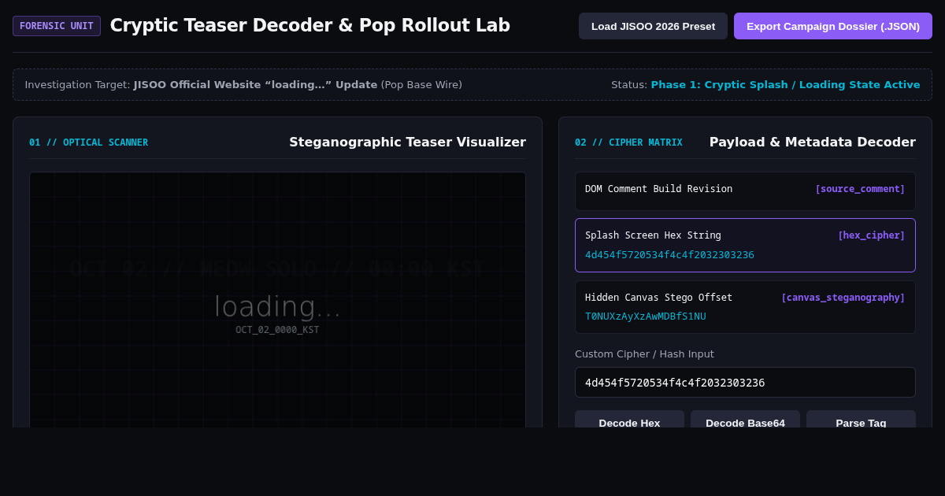The image size is (945, 496).
Task: Click the T0NUXzAyXzAwMDBfS1NU base64 value
Action: tap(646, 316)
